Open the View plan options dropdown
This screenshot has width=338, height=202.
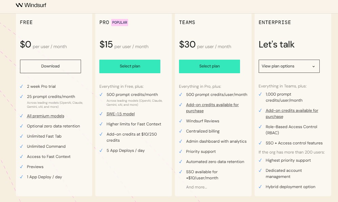(289, 66)
